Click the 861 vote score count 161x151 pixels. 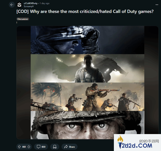tap(24, 147)
